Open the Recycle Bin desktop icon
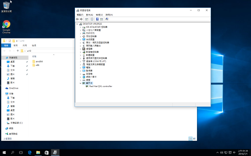The image size is (251, 156). pos(6,7)
